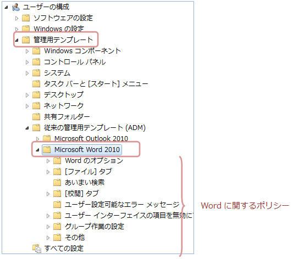Select 従来の管理用テンプレート (ADM) label
This screenshot has height=259, width=299.
tap(95, 128)
